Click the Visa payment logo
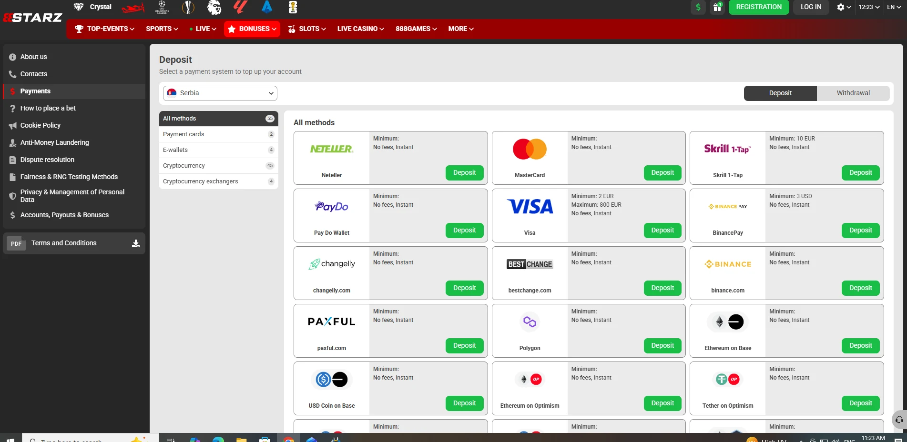The width and height of the screenshot is (907, 442). pyautogui.click(x=530, y=207)
